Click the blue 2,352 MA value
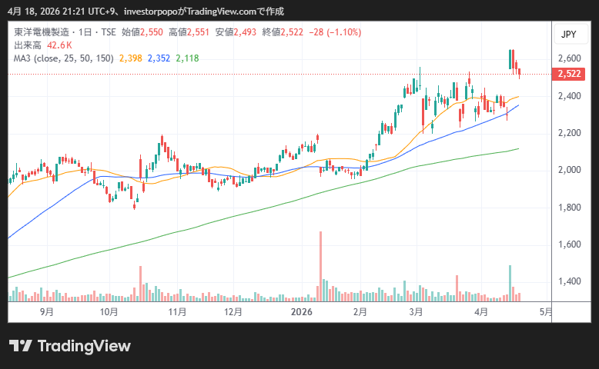The image size is (599, 369). tap(158, 58)
